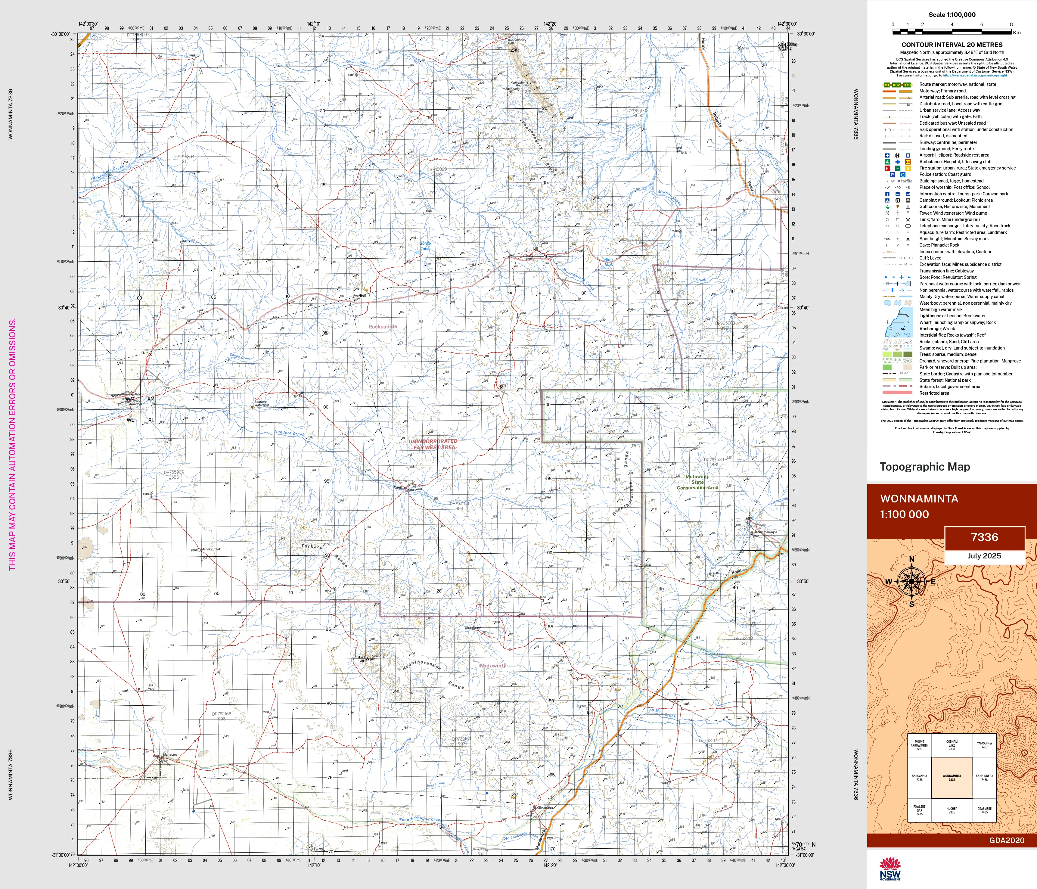Click the 'Scale 1:100,000' heading

pos(952,14)
